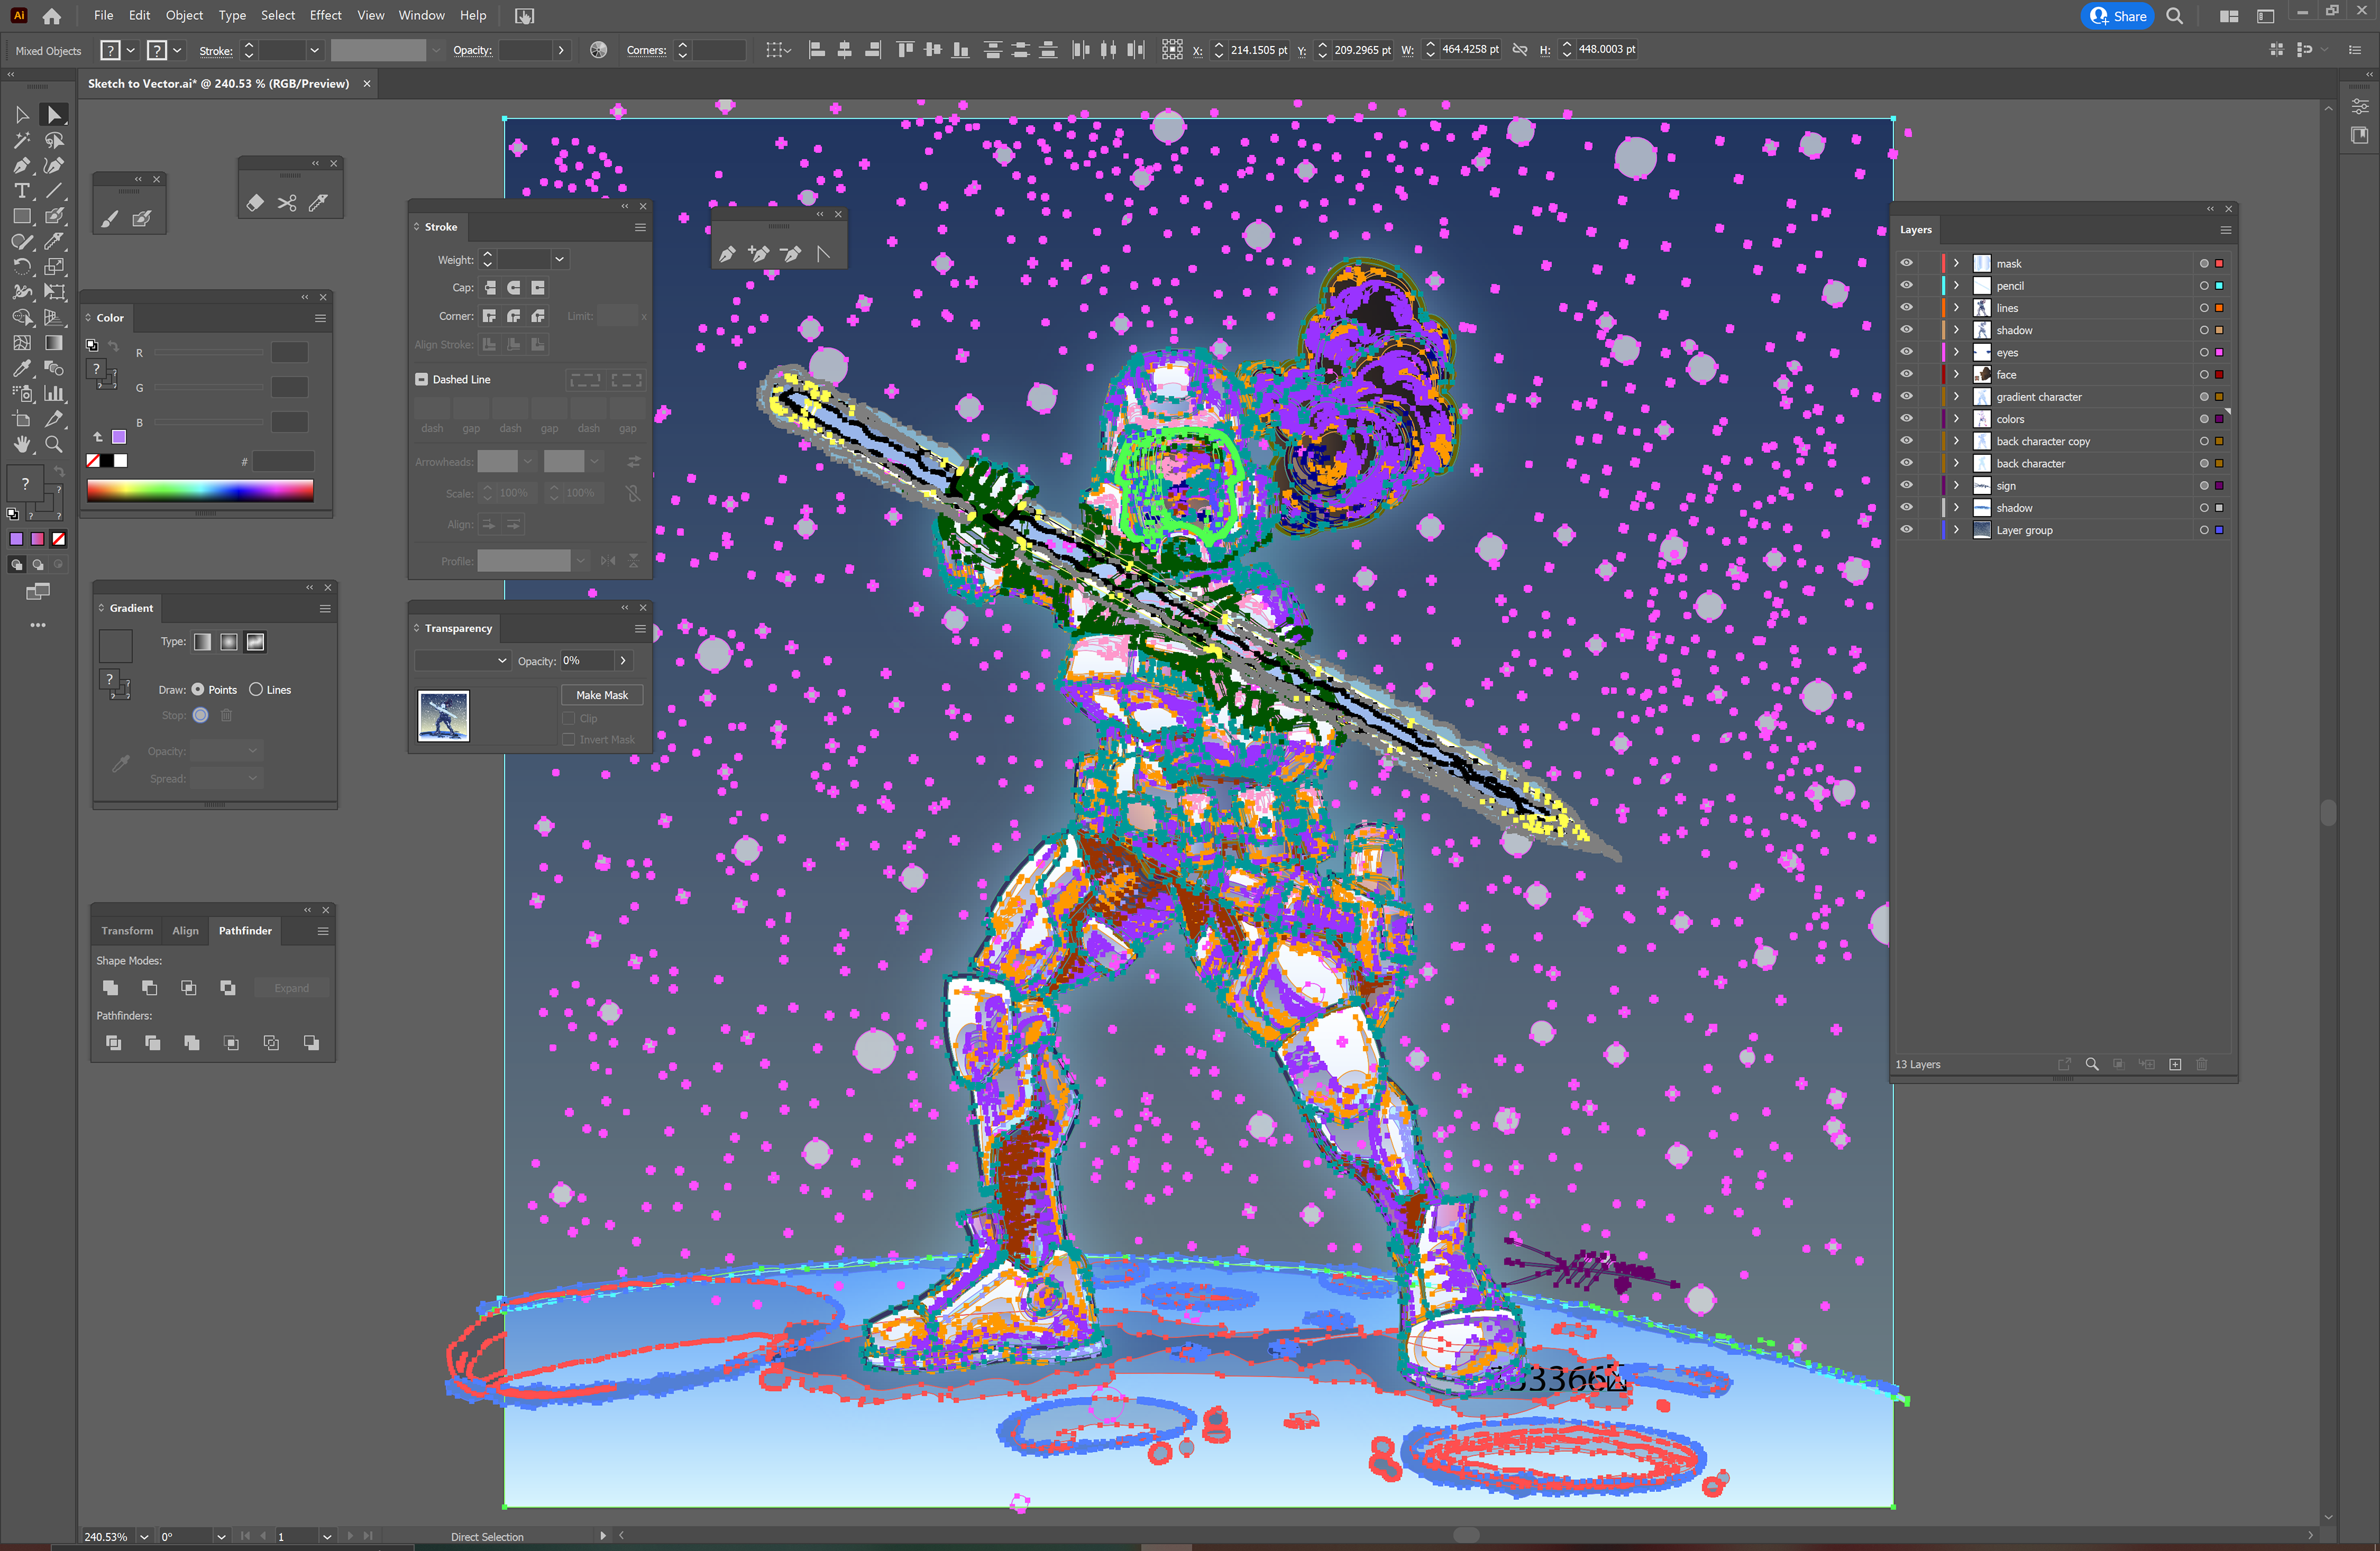Enable the Clip checkbox in Transparency

tap(569, 718)
